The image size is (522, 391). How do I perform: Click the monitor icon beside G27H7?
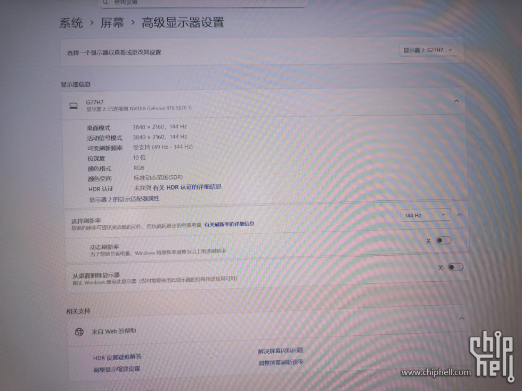click(74, 104)
